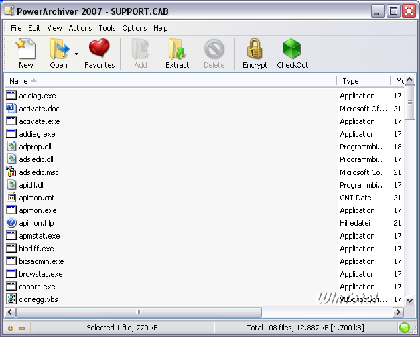This screenshot has width=420, height=337.
Task: Click the vertical scrollbar down arrow
Action: click(409, 300)
